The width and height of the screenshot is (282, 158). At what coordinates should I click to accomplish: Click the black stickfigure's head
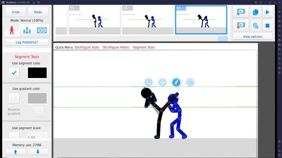[x=146, y=93]
